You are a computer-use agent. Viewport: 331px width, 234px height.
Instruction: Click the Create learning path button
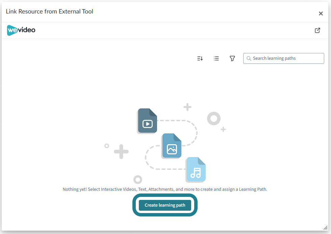tap(165, 205)
